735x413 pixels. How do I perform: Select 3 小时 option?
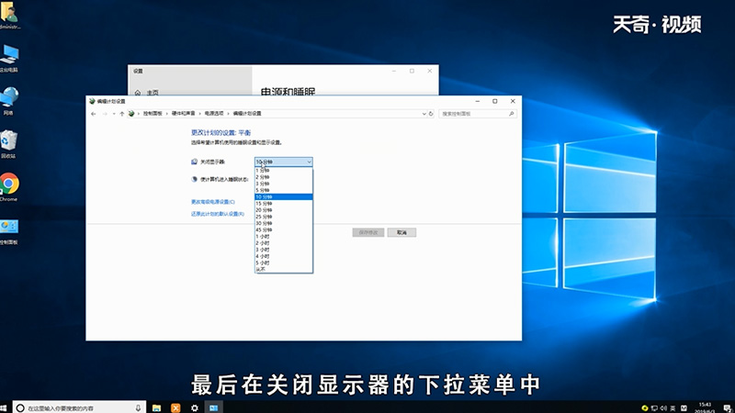pyautogui.click(x=284, y=250)
